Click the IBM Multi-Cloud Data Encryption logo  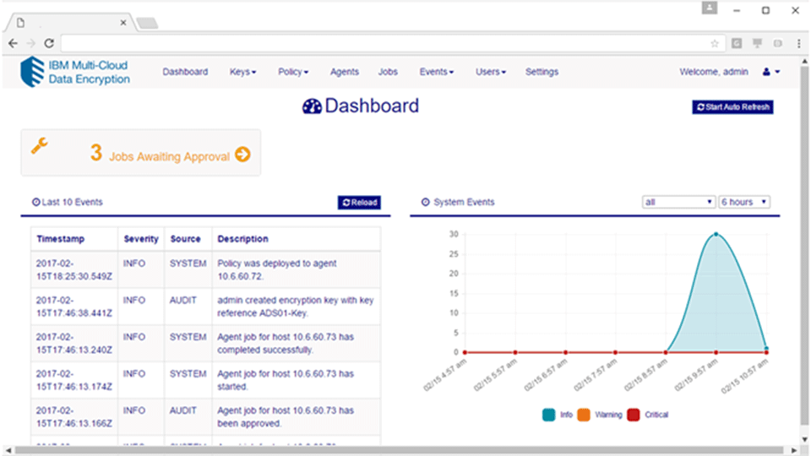point(76,72)
